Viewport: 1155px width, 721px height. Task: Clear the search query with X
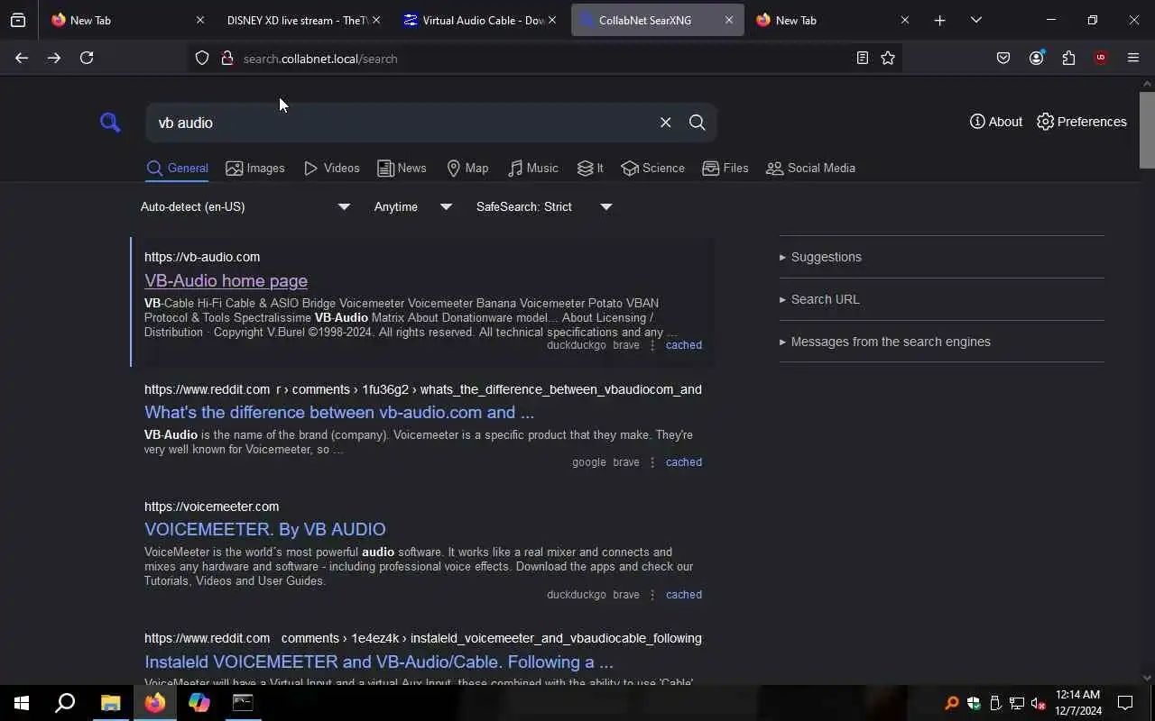tap(665, 123)
